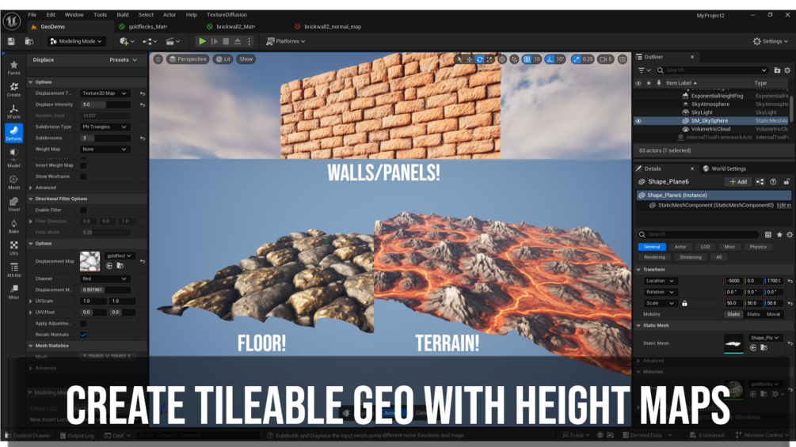Open the Voxel tool category
The width and height of the screenshot is (796, 447).
point(13,204)
